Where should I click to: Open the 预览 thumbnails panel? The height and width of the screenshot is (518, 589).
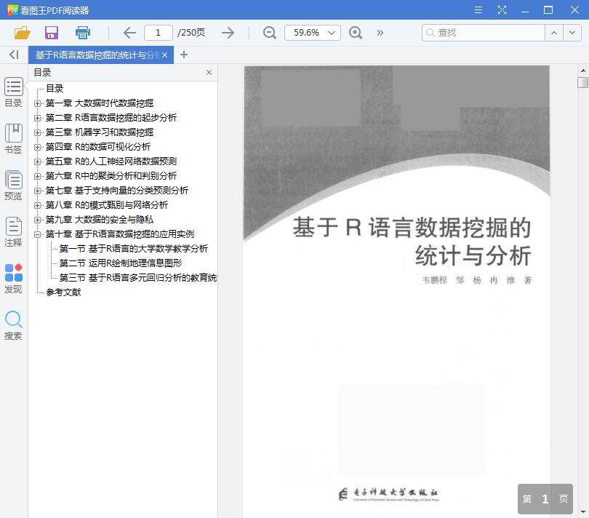14,186
